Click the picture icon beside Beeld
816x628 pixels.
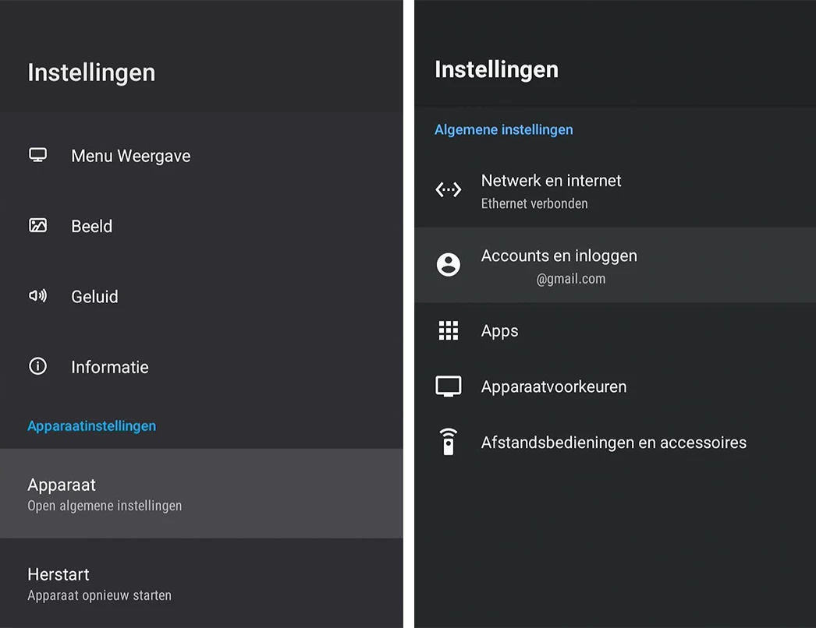point(37,226)
